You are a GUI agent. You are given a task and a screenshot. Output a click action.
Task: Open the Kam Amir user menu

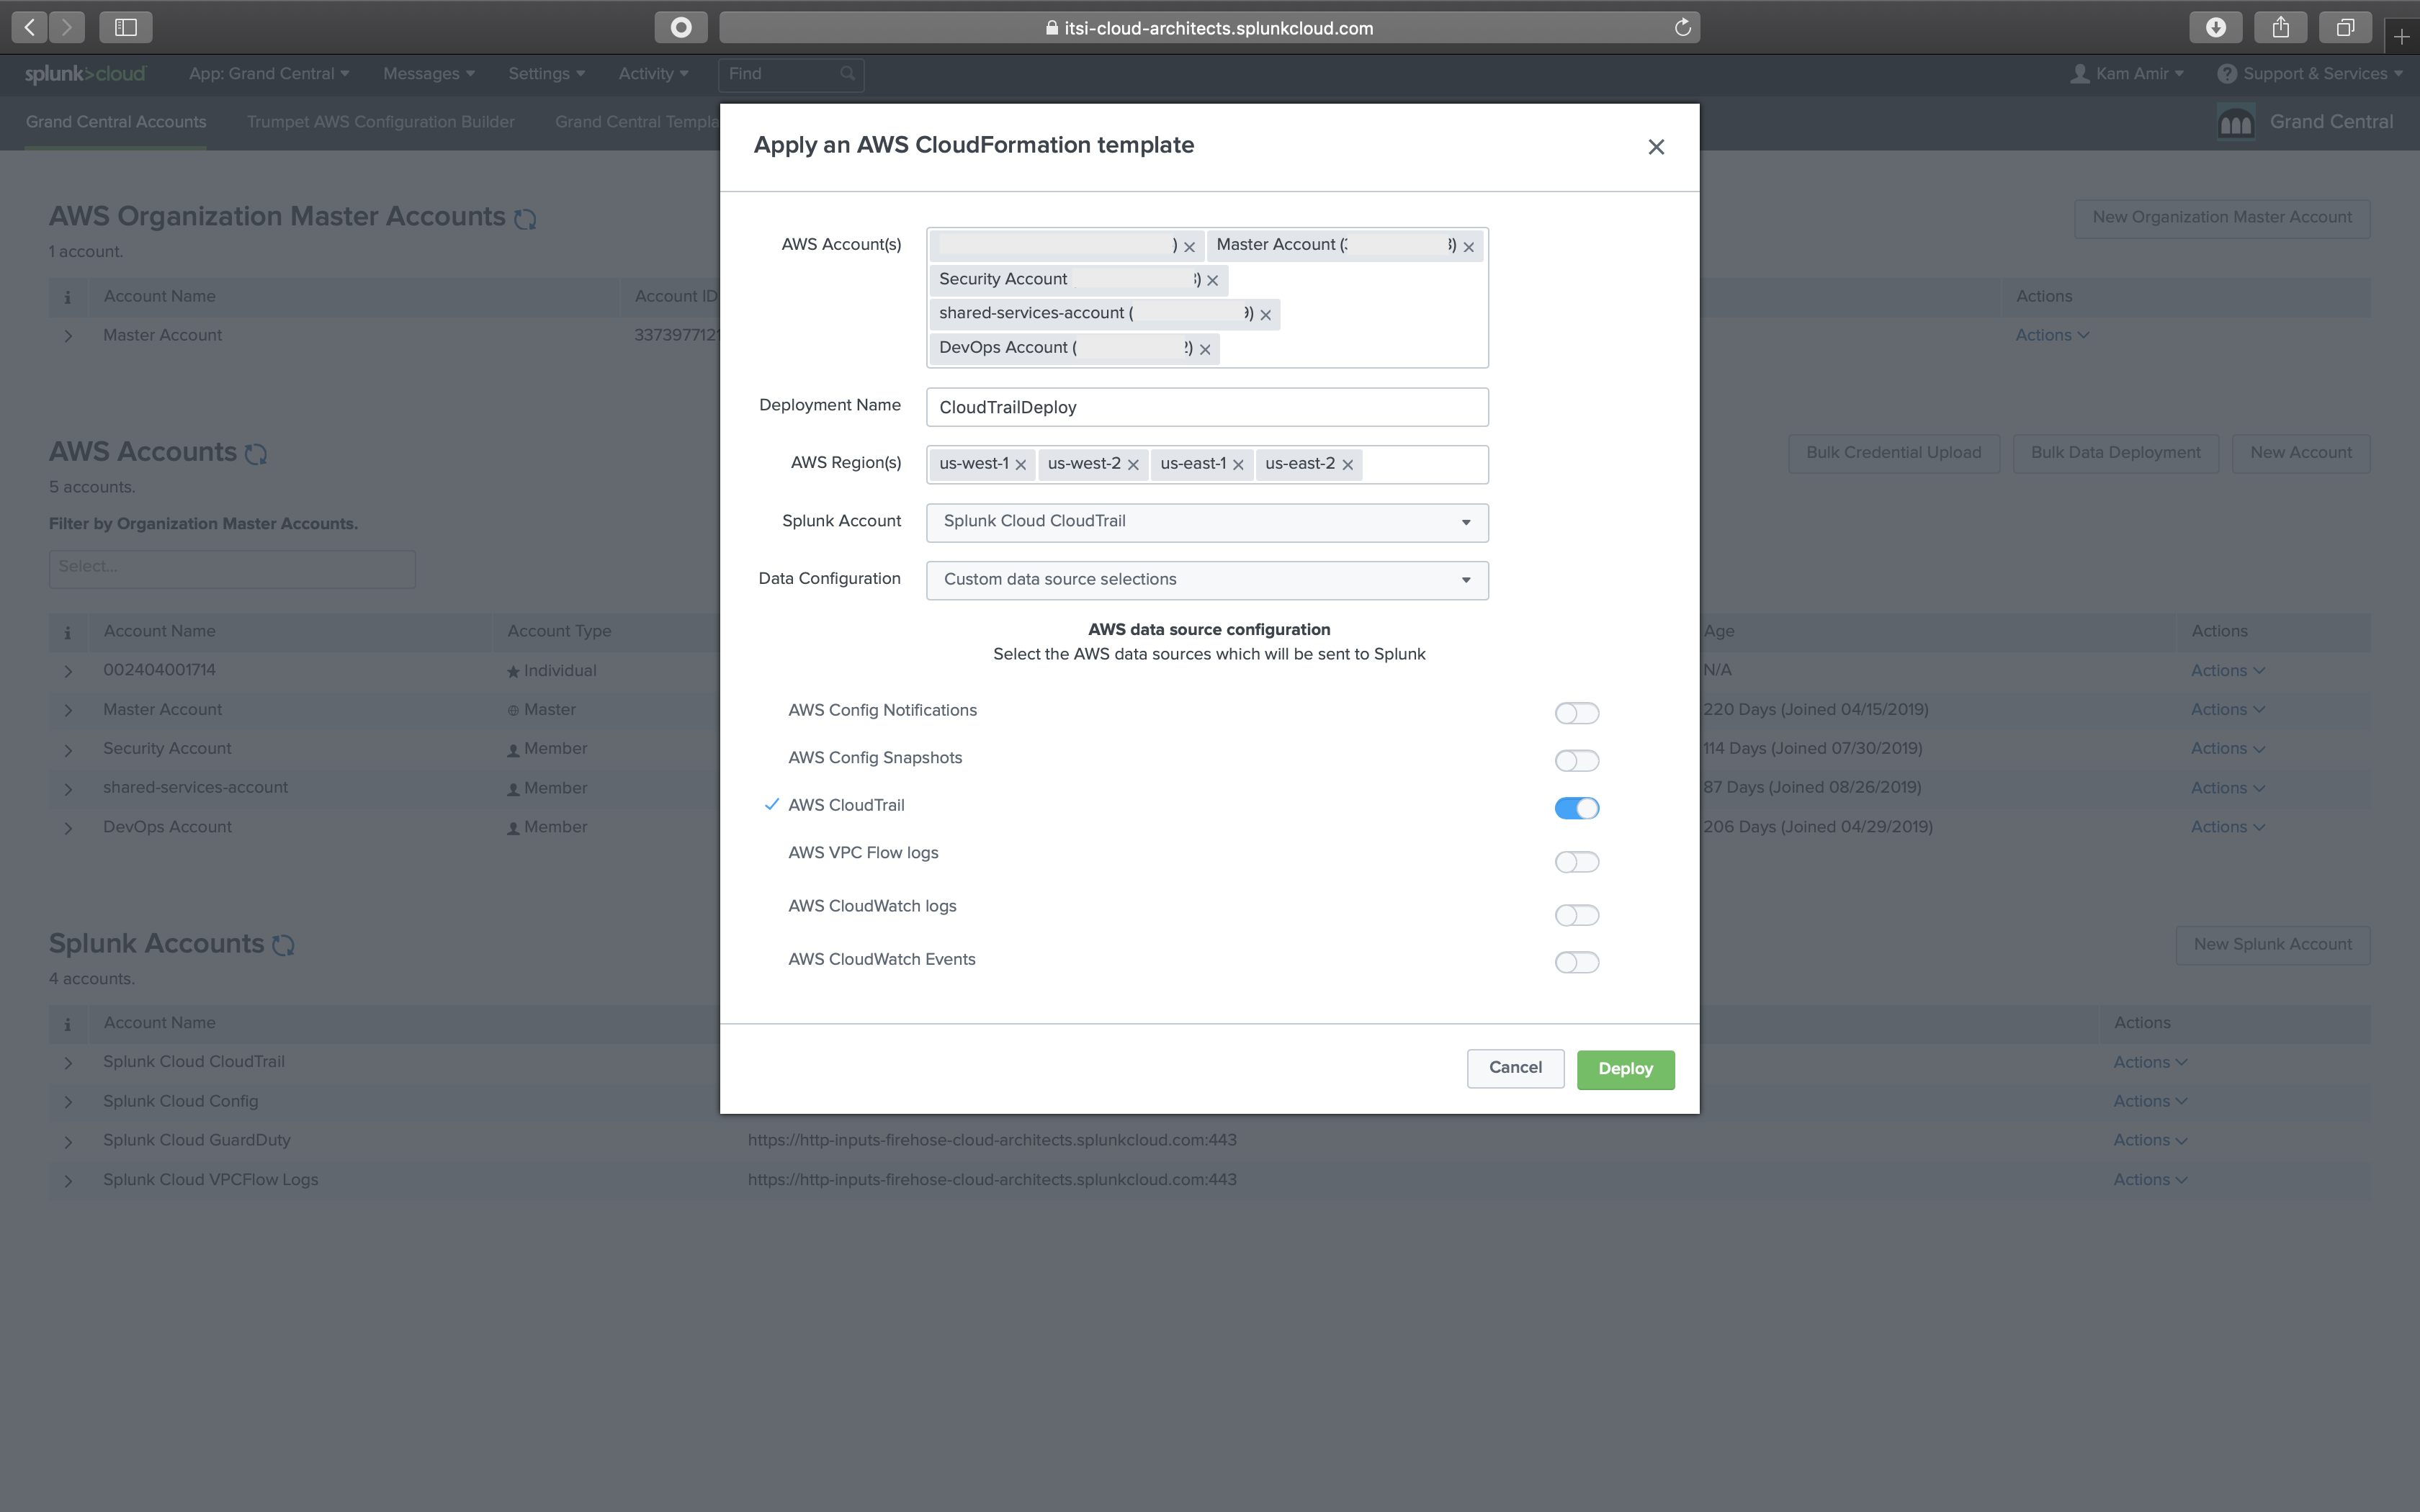coord(2127,74)
